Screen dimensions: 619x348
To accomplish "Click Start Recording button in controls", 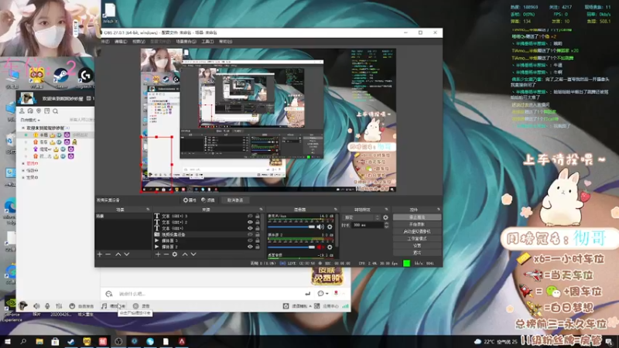I will click(417, 224).
